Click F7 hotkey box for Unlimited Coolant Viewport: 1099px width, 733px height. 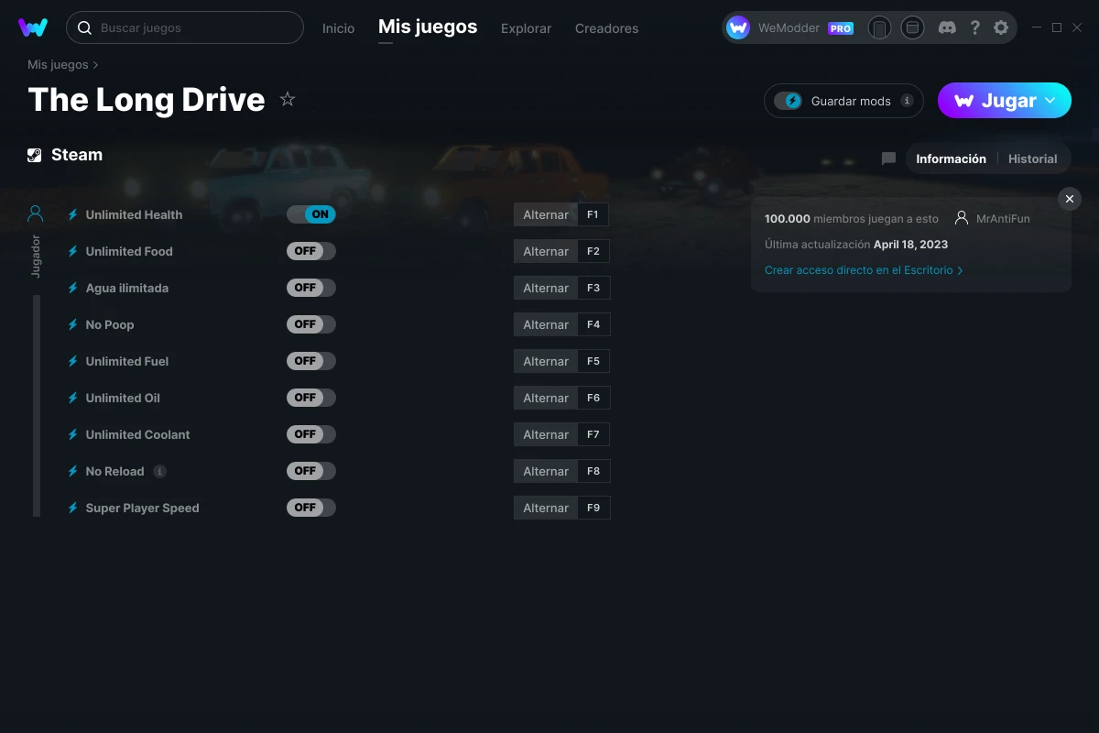tap(593, 434)
